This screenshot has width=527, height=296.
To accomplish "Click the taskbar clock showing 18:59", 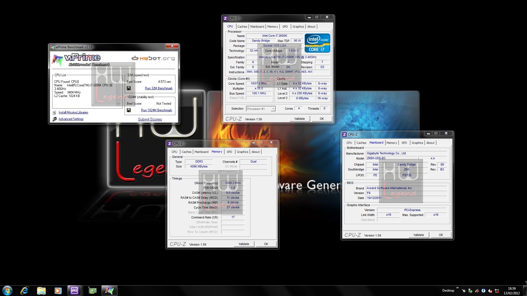I will click(x=512, y=291).
